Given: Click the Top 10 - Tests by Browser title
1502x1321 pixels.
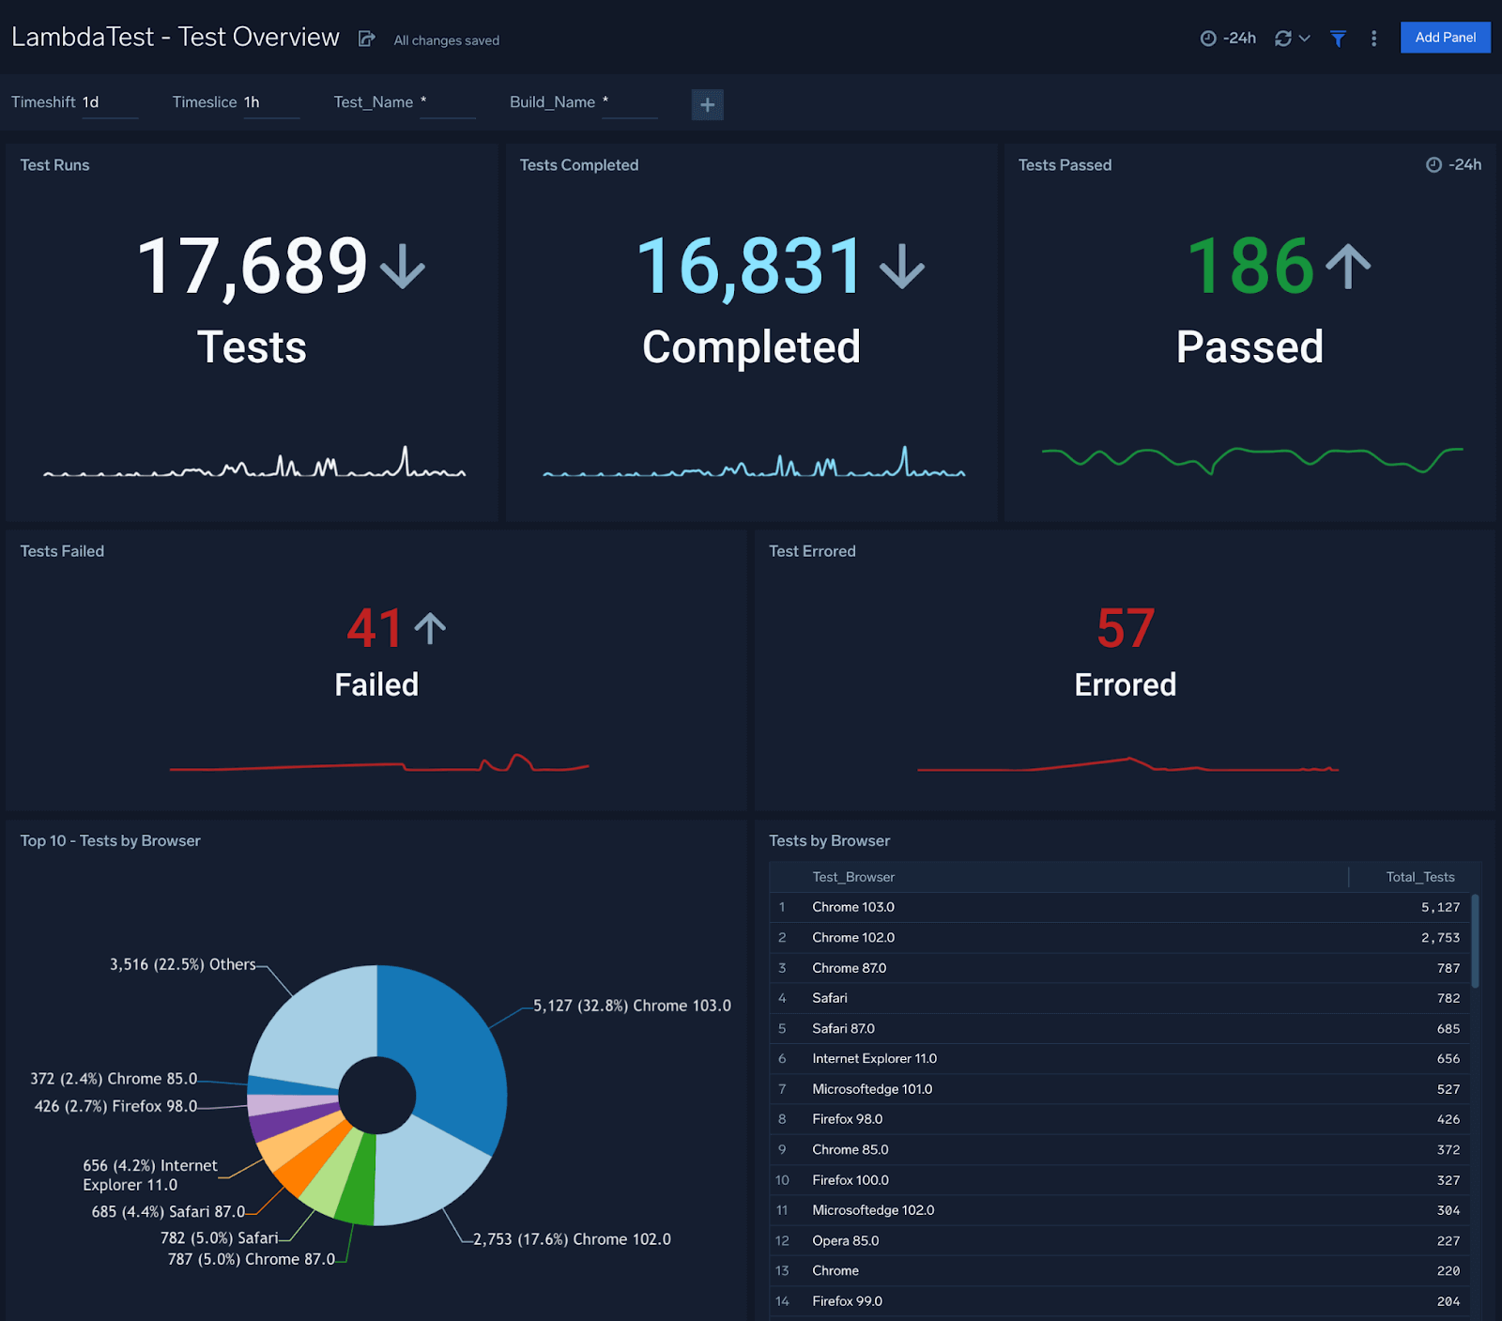Looking at the screenshot, I should tap(111, 841).
